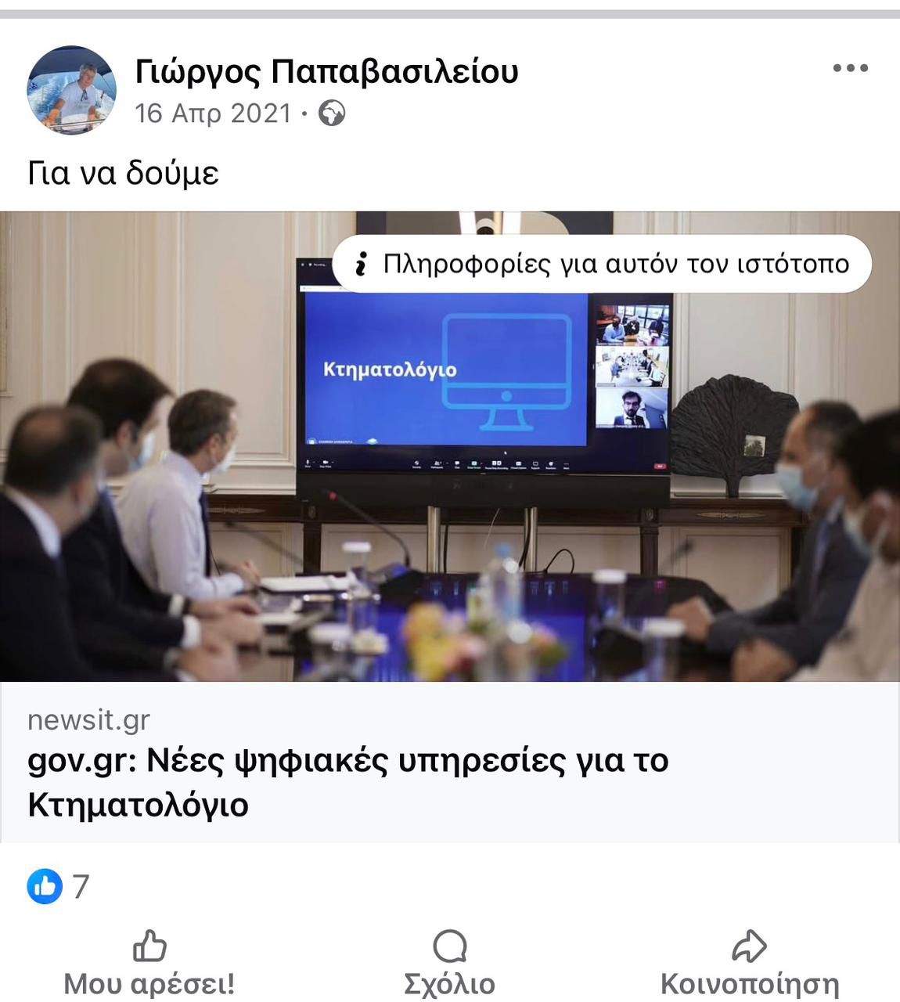Tap the newsit.gr source domain
The height and width of the screenshot is (1002, 900).
click(88, 720)
